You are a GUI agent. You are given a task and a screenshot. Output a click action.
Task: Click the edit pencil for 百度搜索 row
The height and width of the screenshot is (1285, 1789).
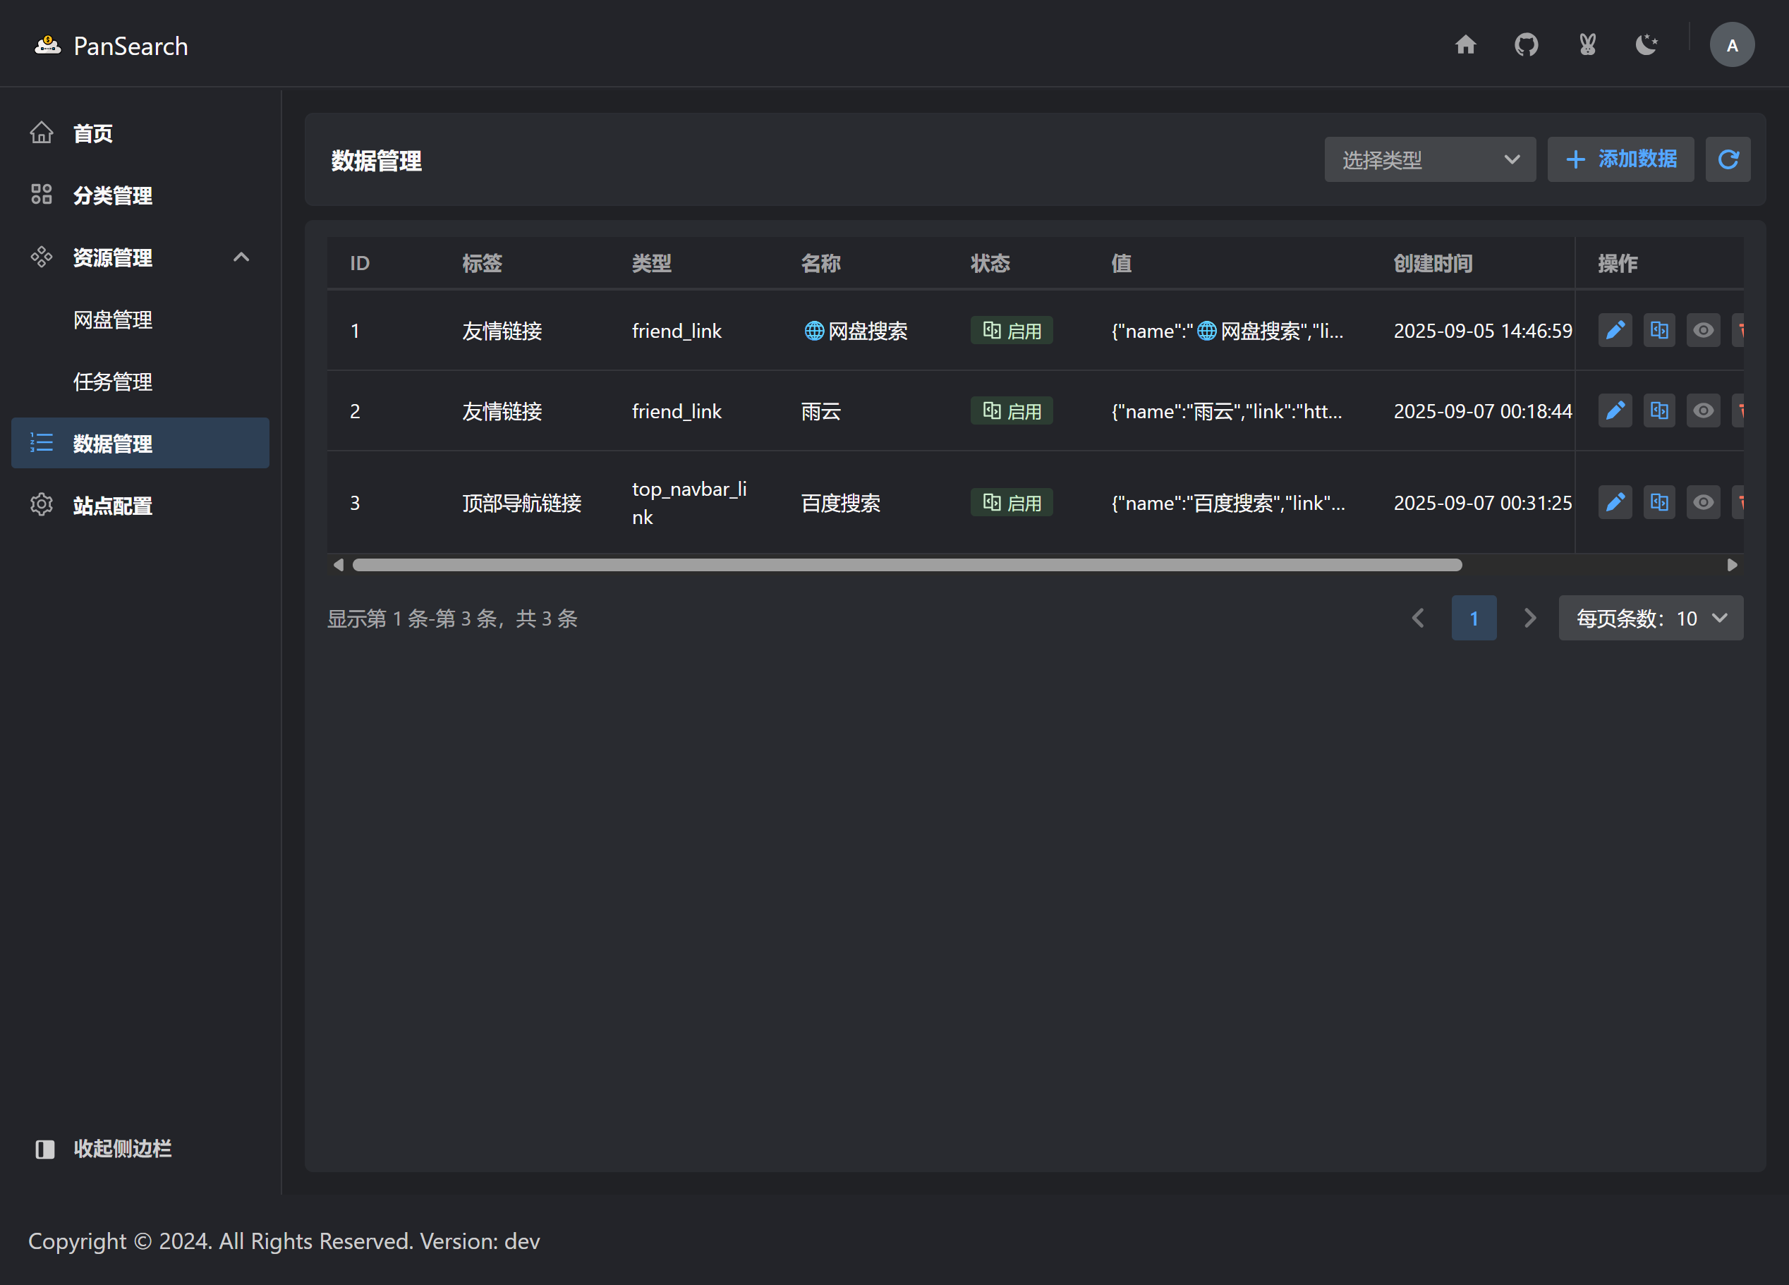pyautogui.click(x=1614, y=502)
